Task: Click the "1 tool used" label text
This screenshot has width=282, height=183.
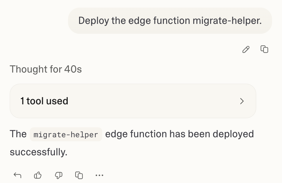Action: (44, 101)
